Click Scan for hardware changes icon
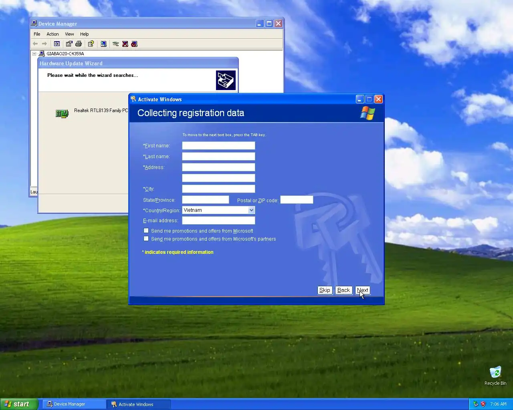This screenshot has height=410, width=513. point(103,44)
